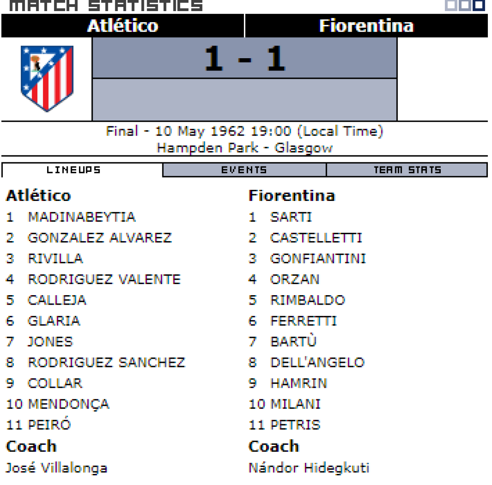This screenshot has height=485, width=492.
Task: Open coach Nándor Hidegkuti's page
Action: click(309, 468)
